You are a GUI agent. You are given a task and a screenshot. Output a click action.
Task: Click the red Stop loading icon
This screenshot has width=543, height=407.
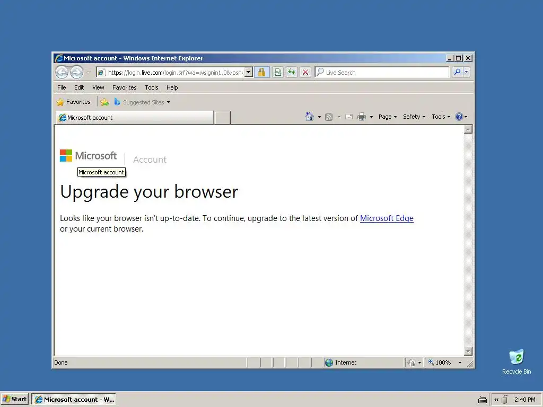[305, 72]
